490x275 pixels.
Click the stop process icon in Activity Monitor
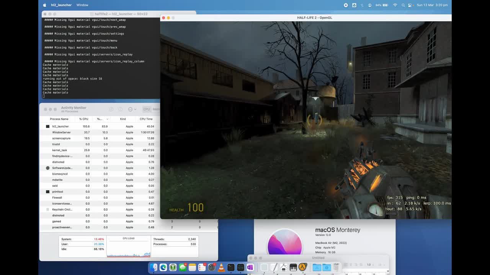[111, 109]
